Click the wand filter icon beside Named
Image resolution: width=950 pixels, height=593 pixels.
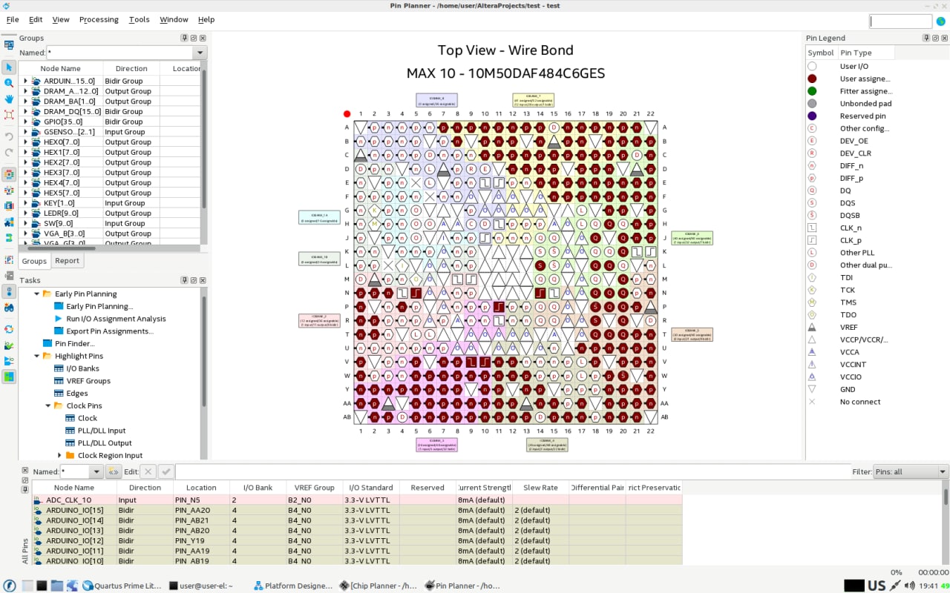point(114,471)
